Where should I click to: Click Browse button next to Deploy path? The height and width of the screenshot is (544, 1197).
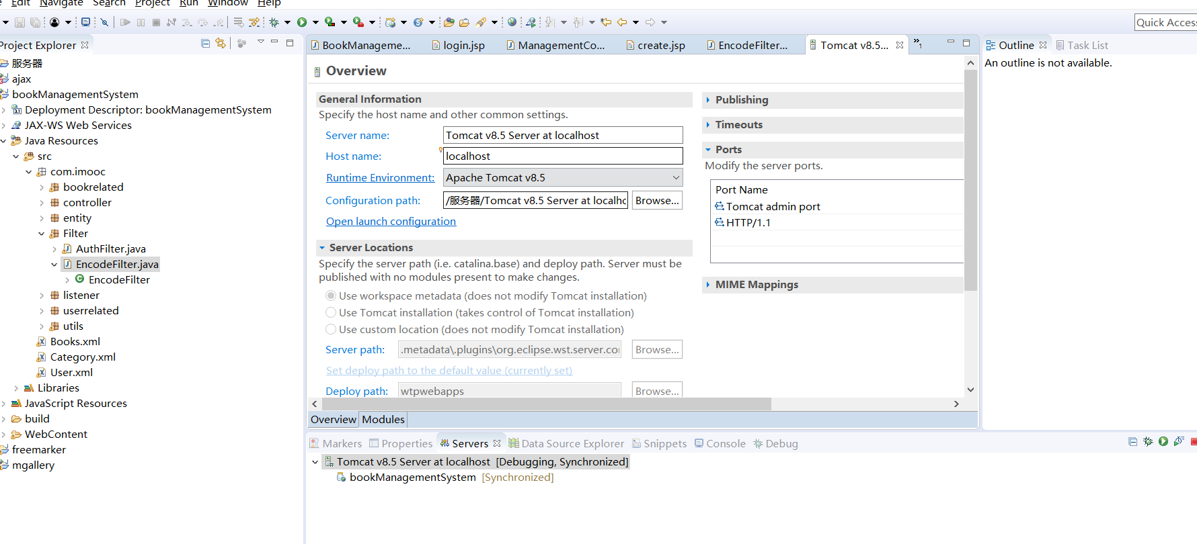pos(657,390)
